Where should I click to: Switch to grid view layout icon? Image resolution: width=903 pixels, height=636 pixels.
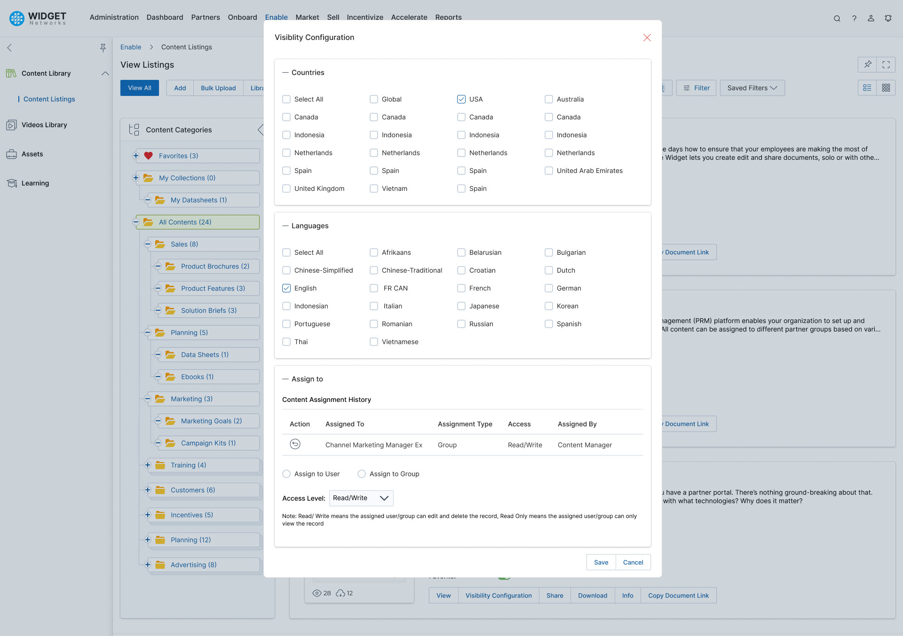point(886,88)
